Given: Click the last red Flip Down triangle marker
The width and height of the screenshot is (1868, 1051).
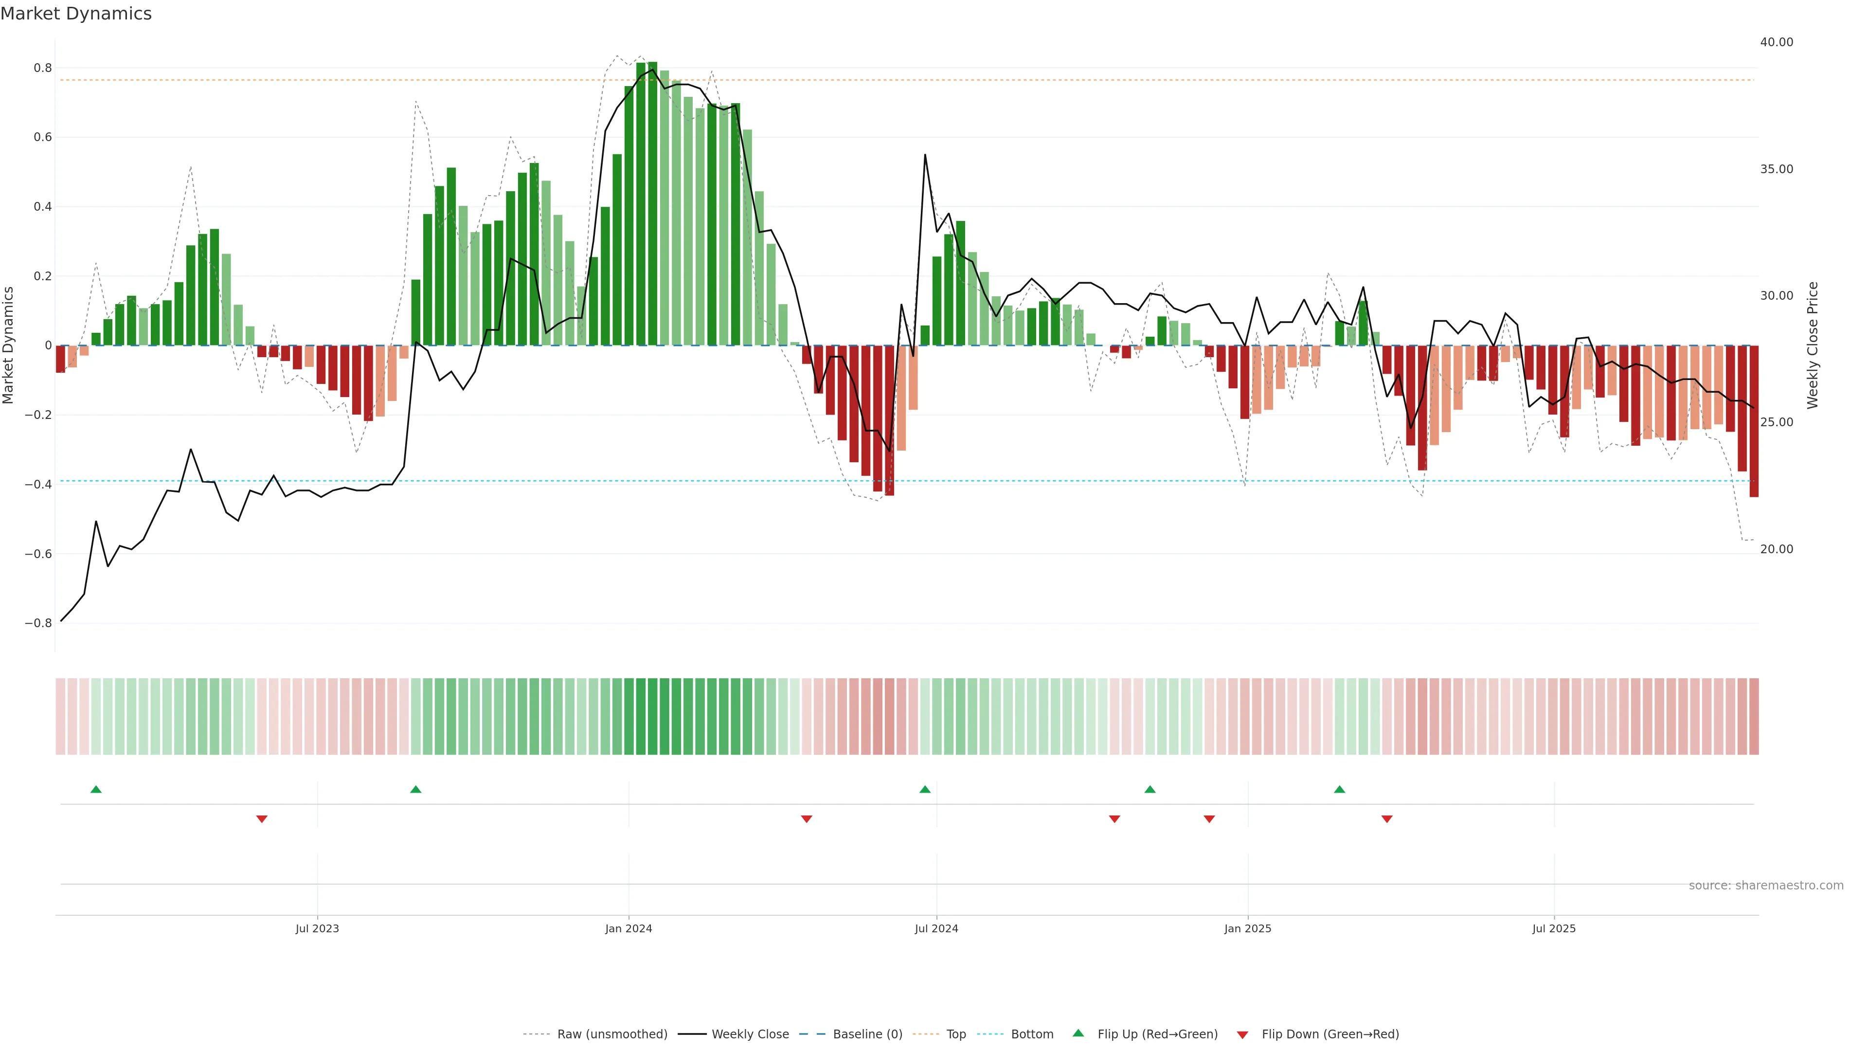Looking at the screenshot, I should point(1386,819).
